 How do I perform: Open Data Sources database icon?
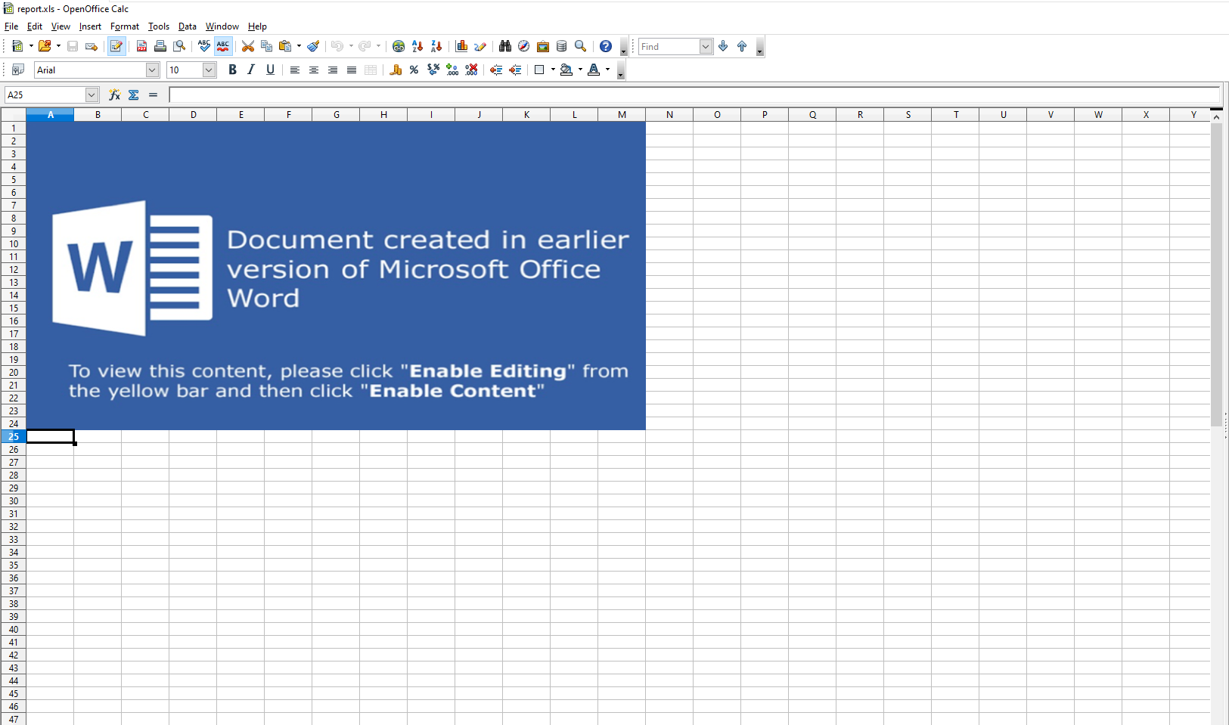561,46
